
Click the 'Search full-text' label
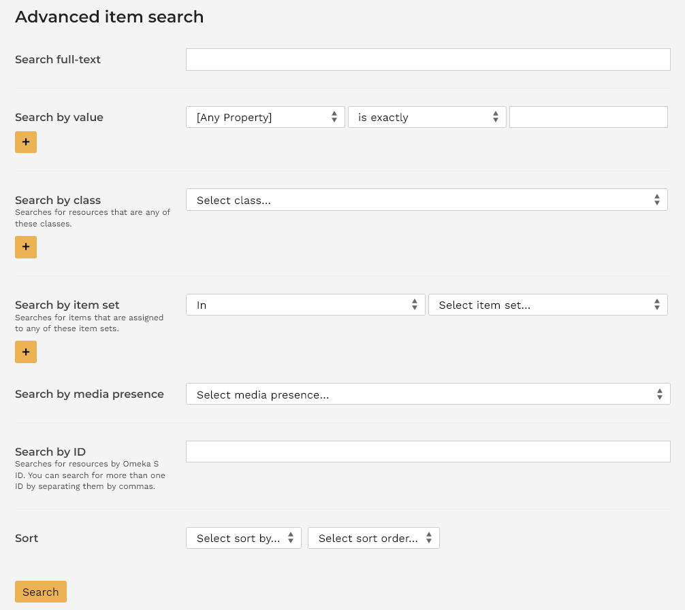tap(58, 59)
